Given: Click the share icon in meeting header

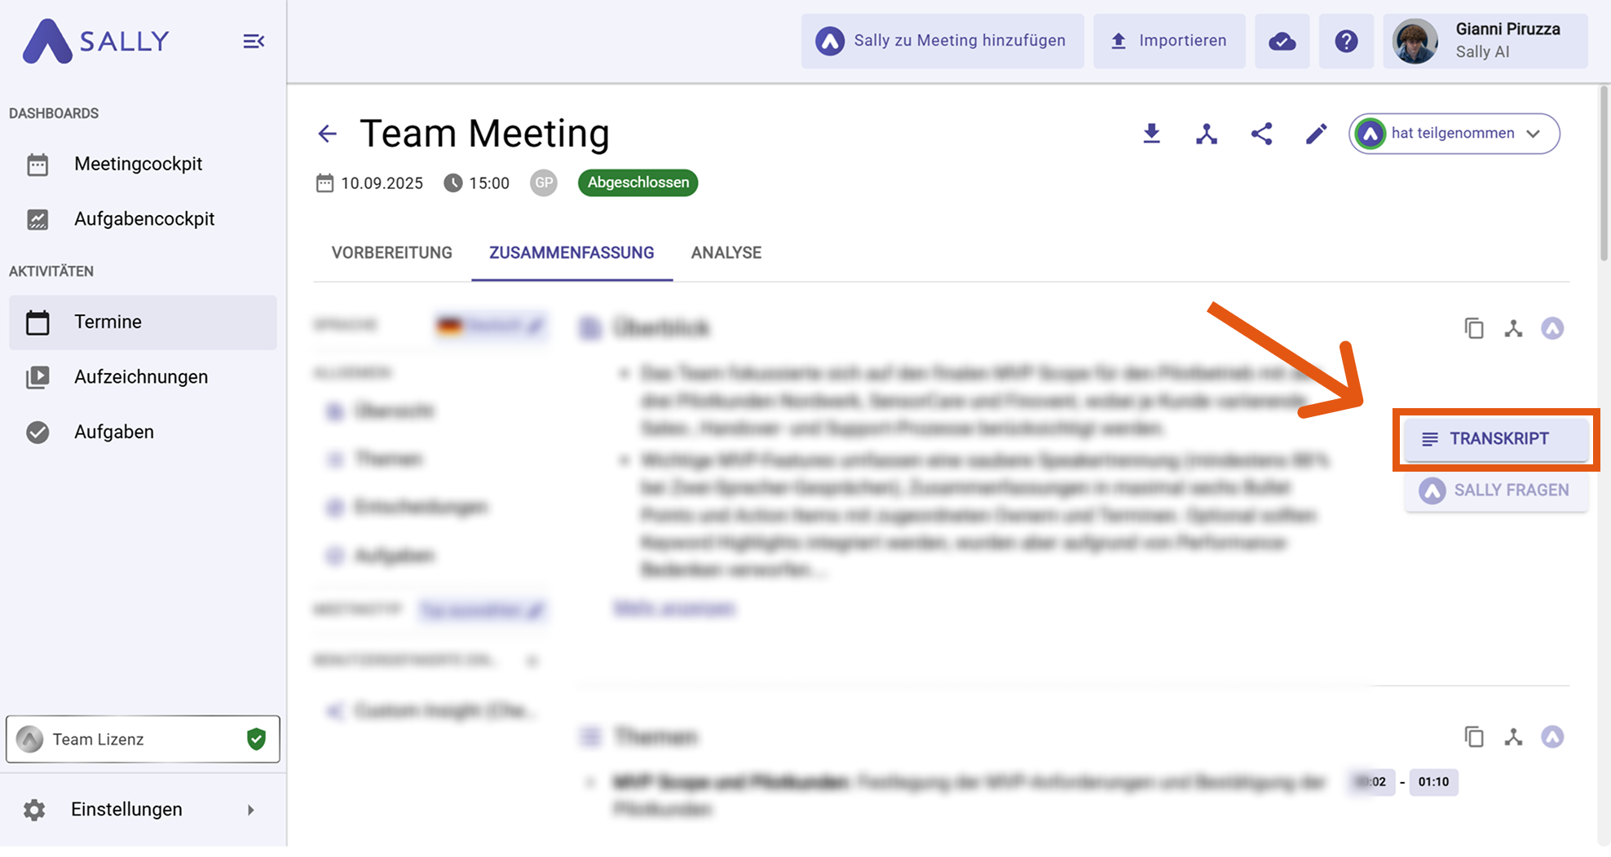Looking at the screenshot, I should click(x=1261, y=134).
